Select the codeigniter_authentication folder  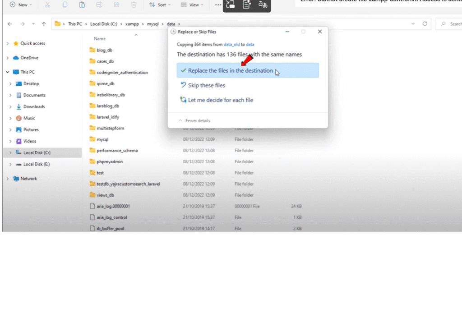[122, 73]
